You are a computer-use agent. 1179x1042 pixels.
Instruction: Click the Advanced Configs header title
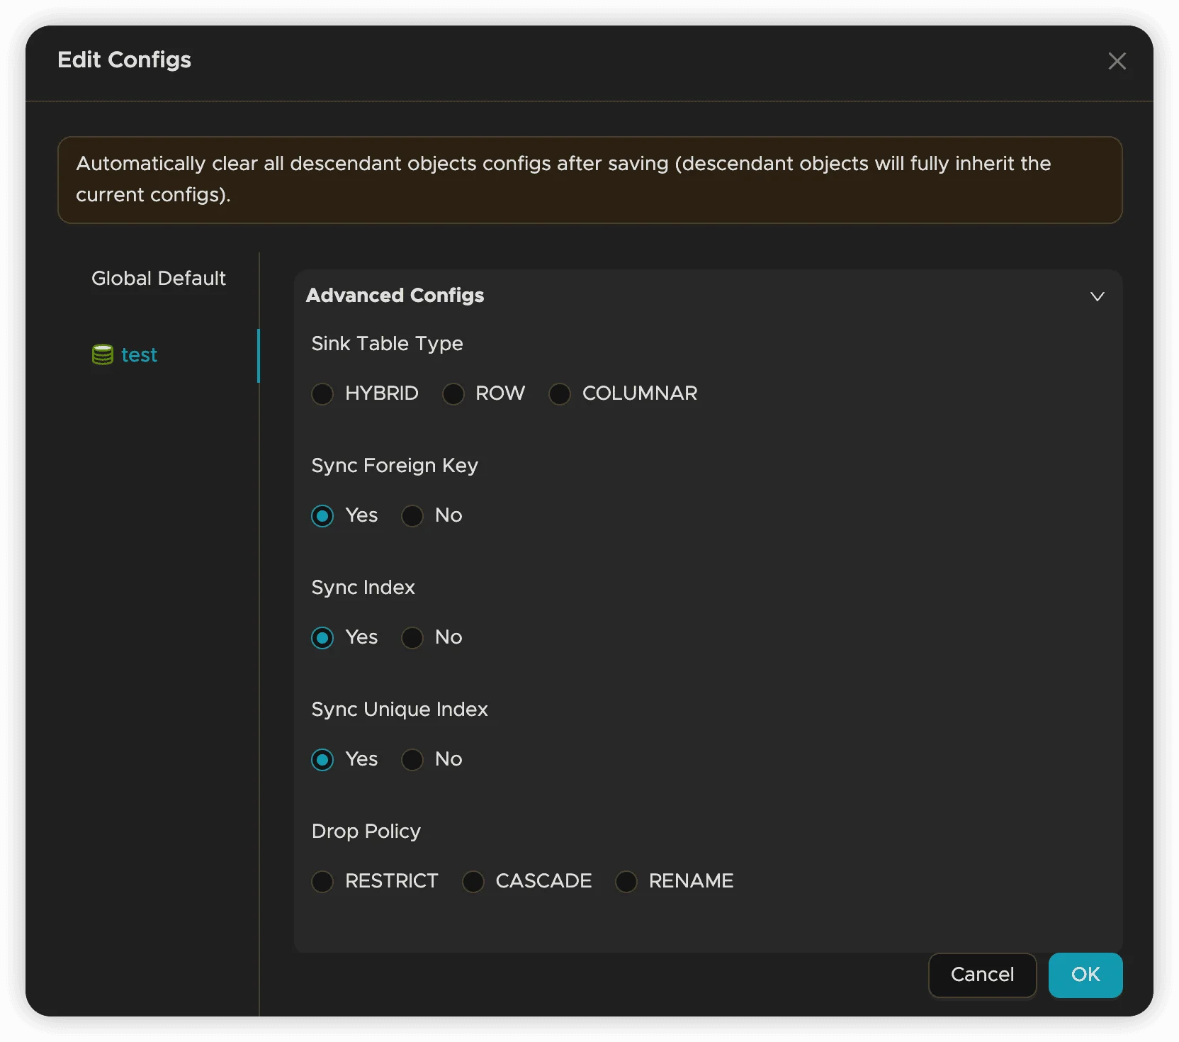(x=395, y=295)
